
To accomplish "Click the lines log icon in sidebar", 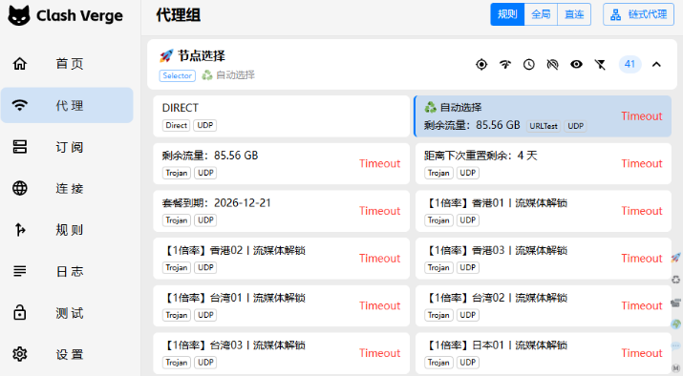I will [x=20, y=271].
